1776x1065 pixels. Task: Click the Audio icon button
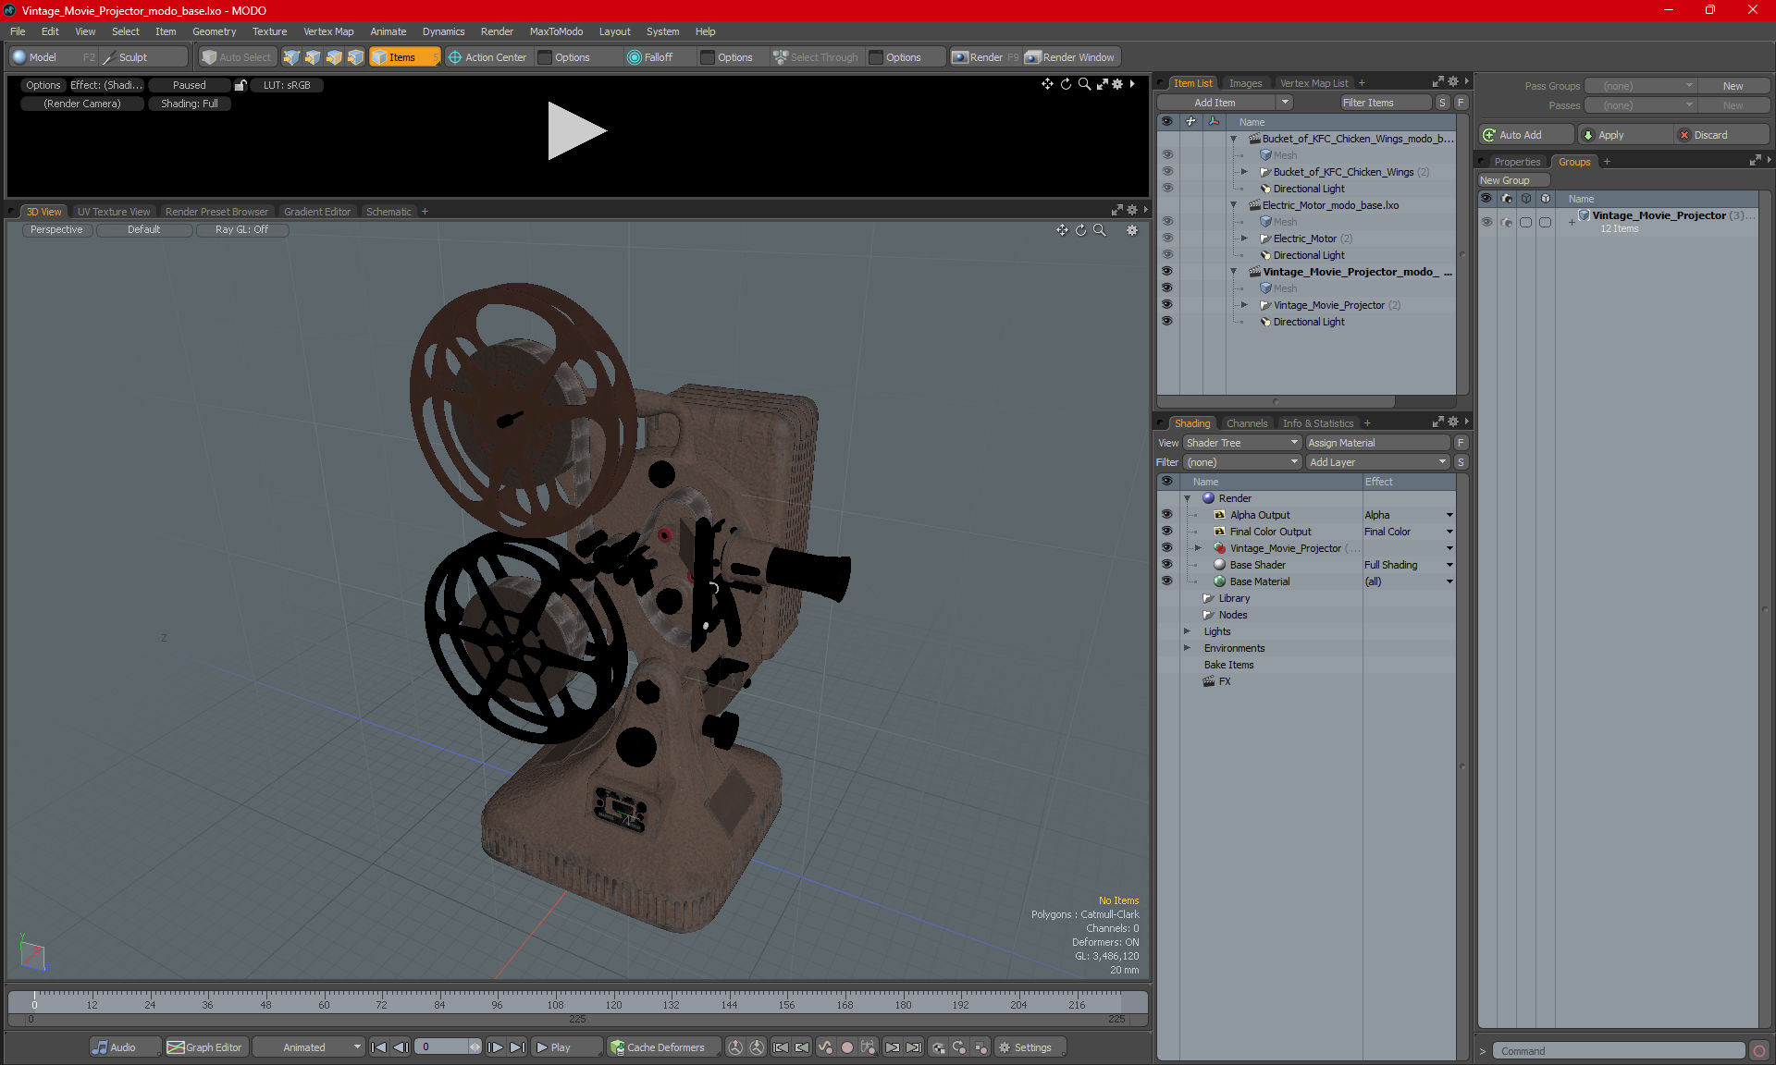[x=100, y=1047]
